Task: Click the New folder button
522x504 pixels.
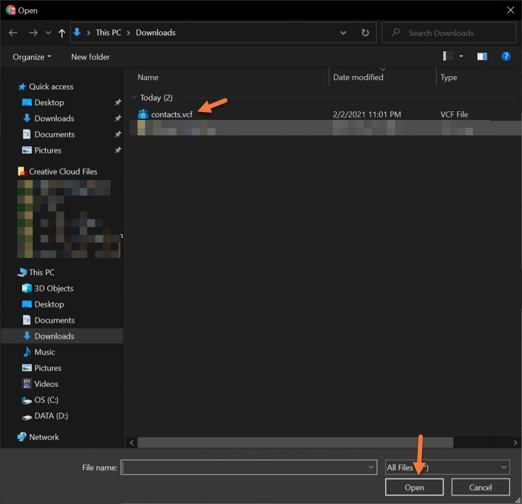Action: click(x=90, y=57)
